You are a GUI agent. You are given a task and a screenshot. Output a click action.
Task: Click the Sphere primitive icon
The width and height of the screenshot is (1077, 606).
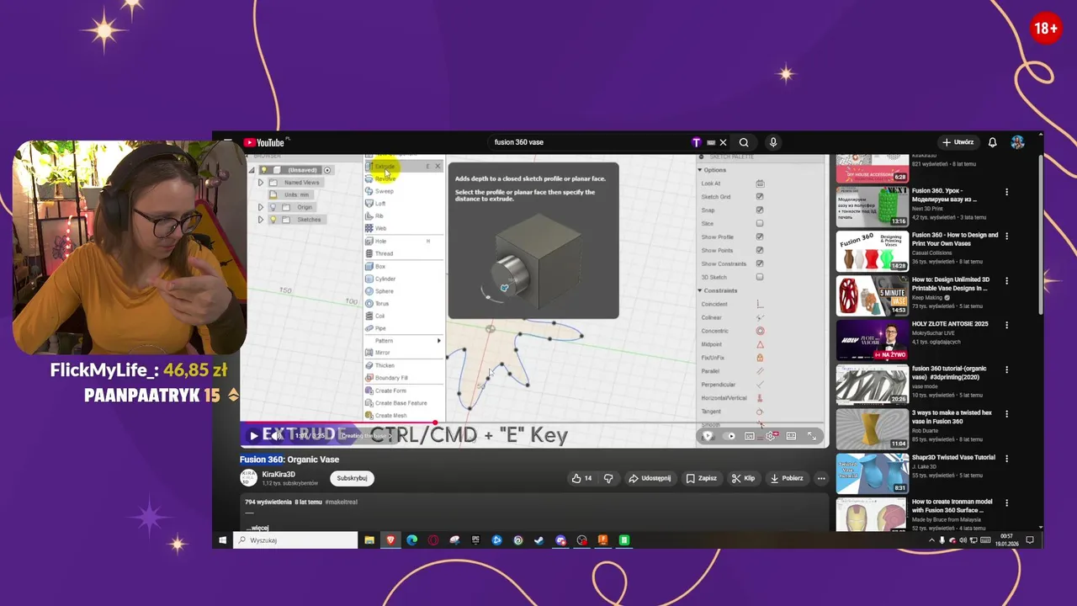tap(369, 291)
